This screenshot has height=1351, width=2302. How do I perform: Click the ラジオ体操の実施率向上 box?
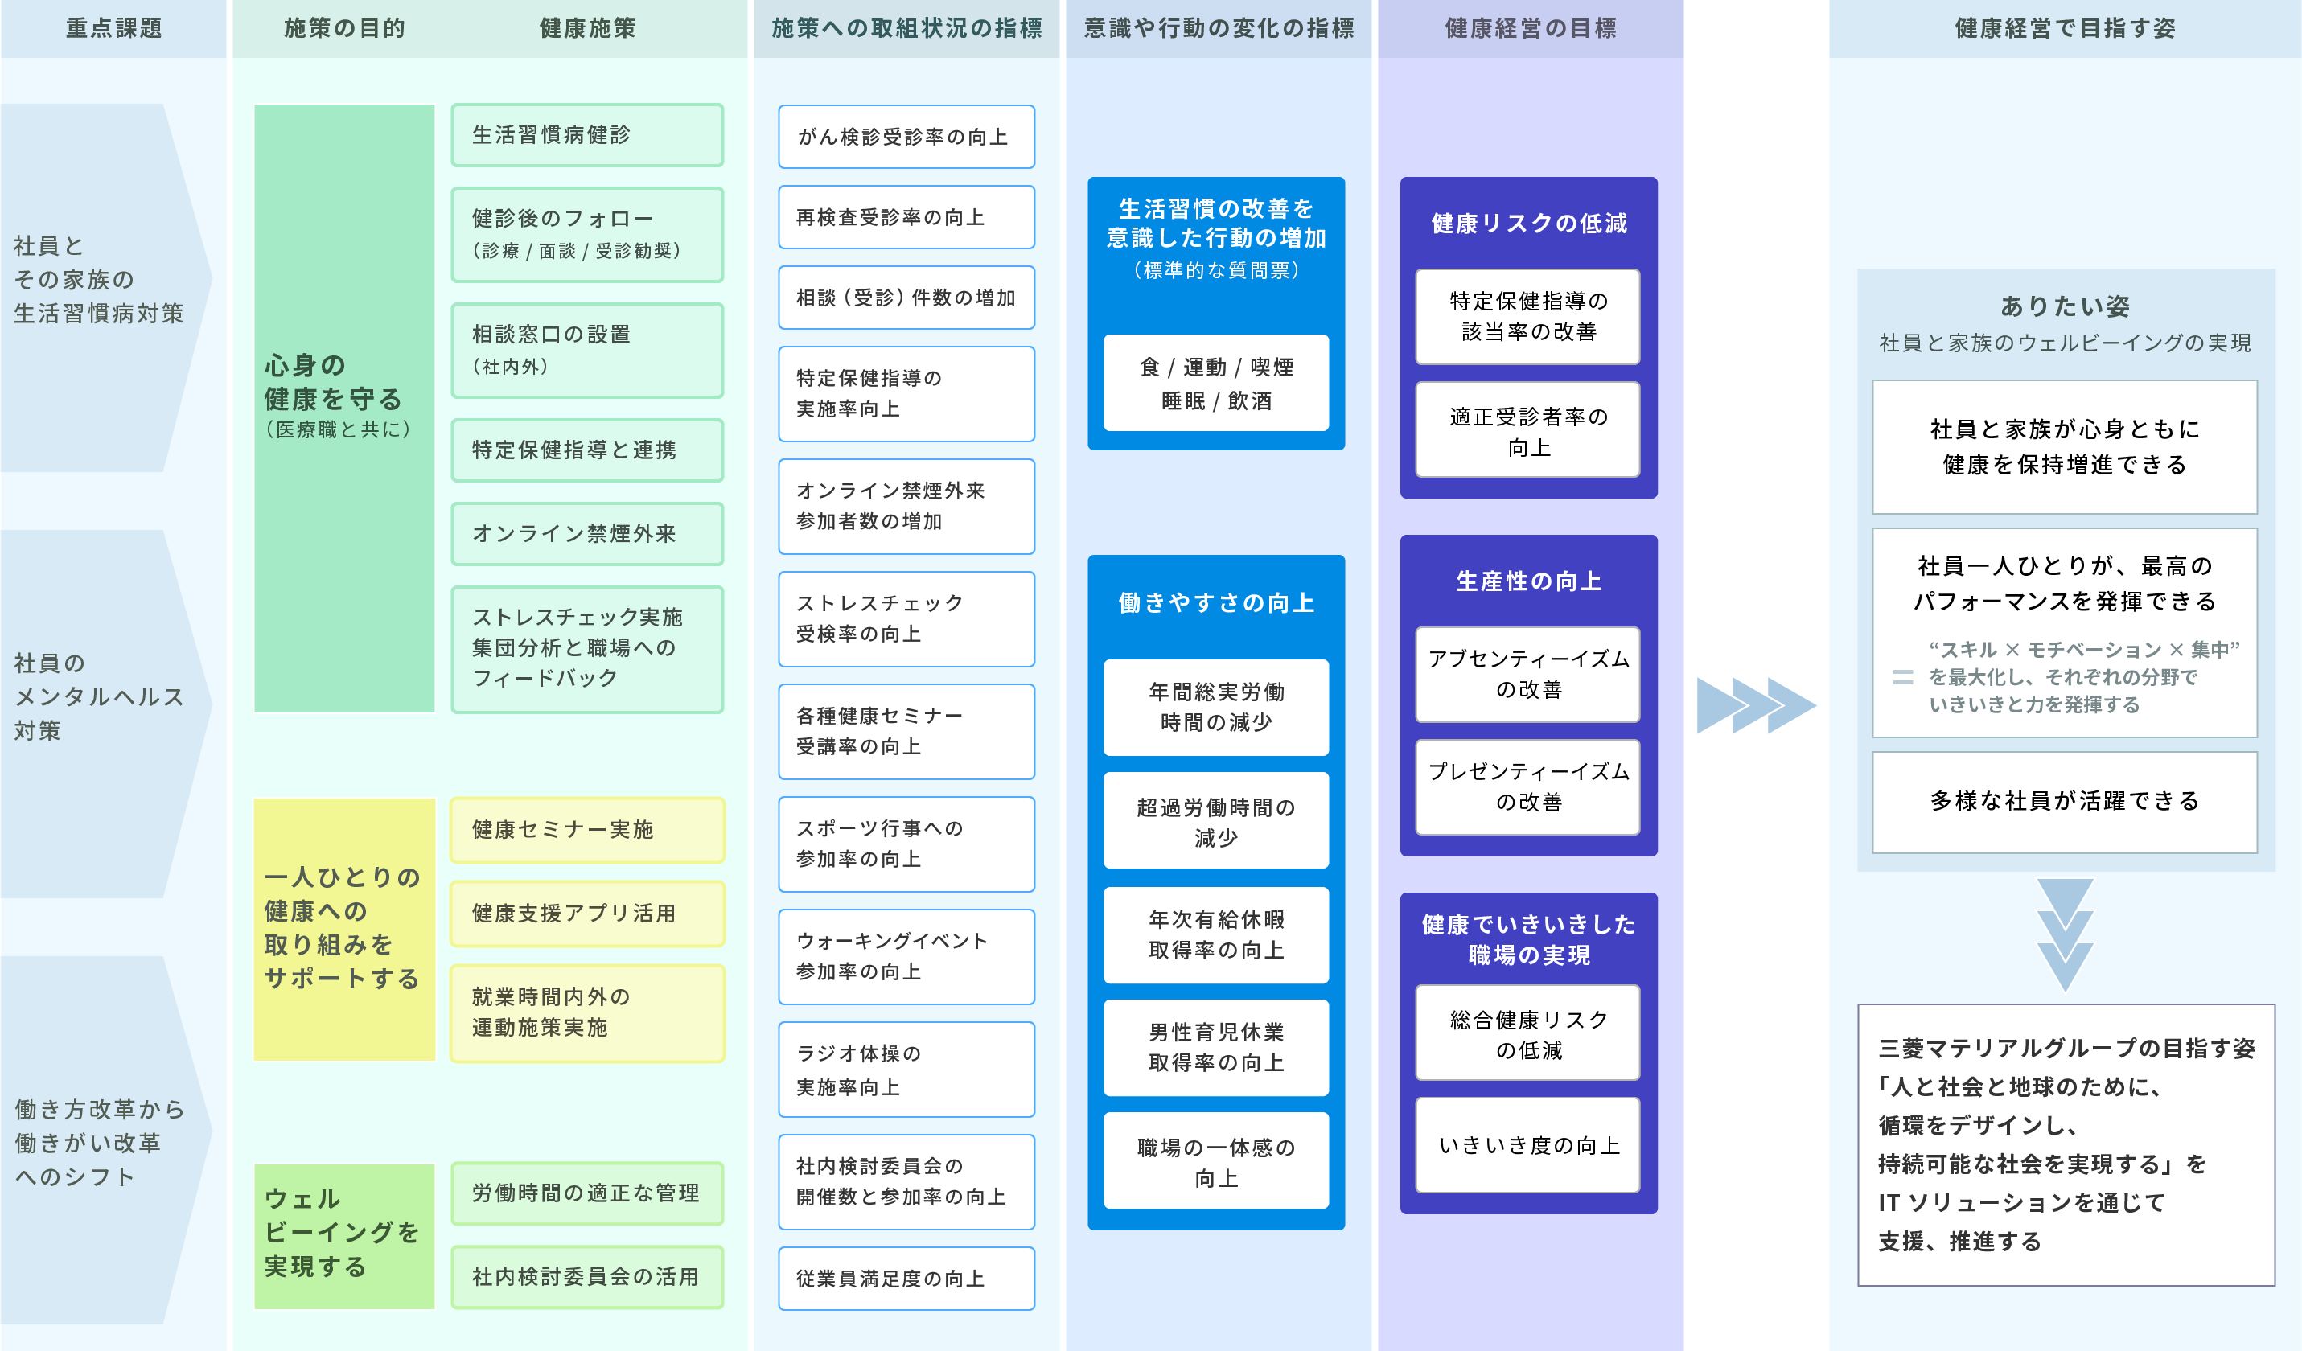point(906,1070)
